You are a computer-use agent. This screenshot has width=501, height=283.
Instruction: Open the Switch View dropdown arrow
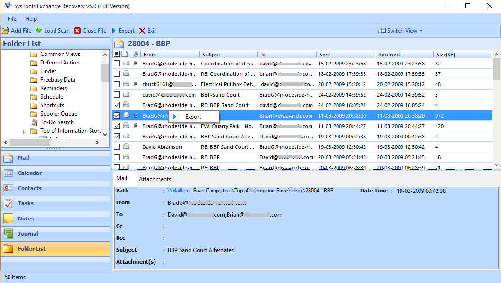421,31
